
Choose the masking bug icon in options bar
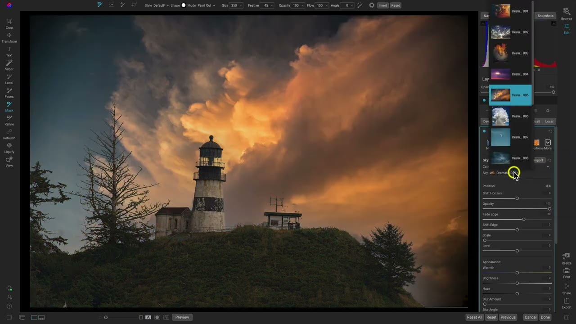(x=111, y=5)
